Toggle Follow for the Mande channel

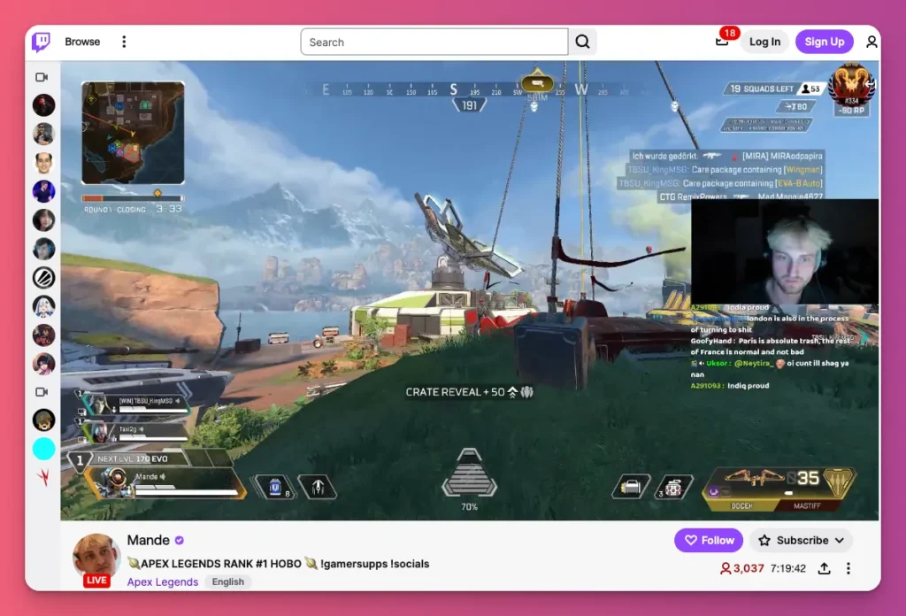tap(709, 540)
